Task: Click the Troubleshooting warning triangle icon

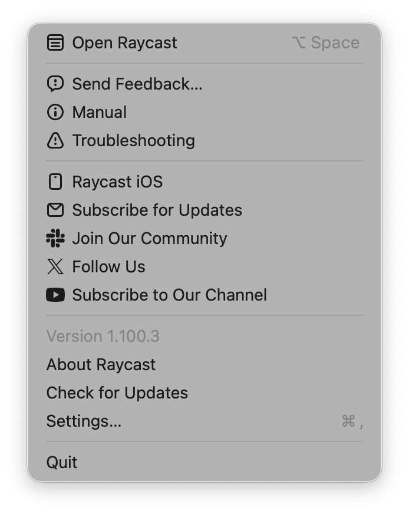Action: click(x=55, y=141)
